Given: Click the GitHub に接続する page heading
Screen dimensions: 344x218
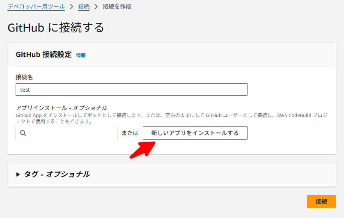Looking at the screenshot, I should click(x=56, y=28).
